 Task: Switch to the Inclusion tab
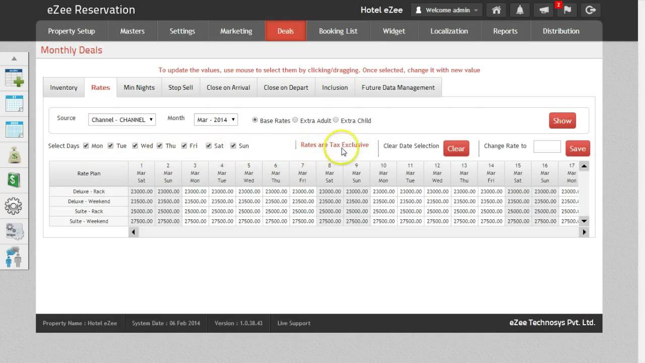[x=335, y=87]
